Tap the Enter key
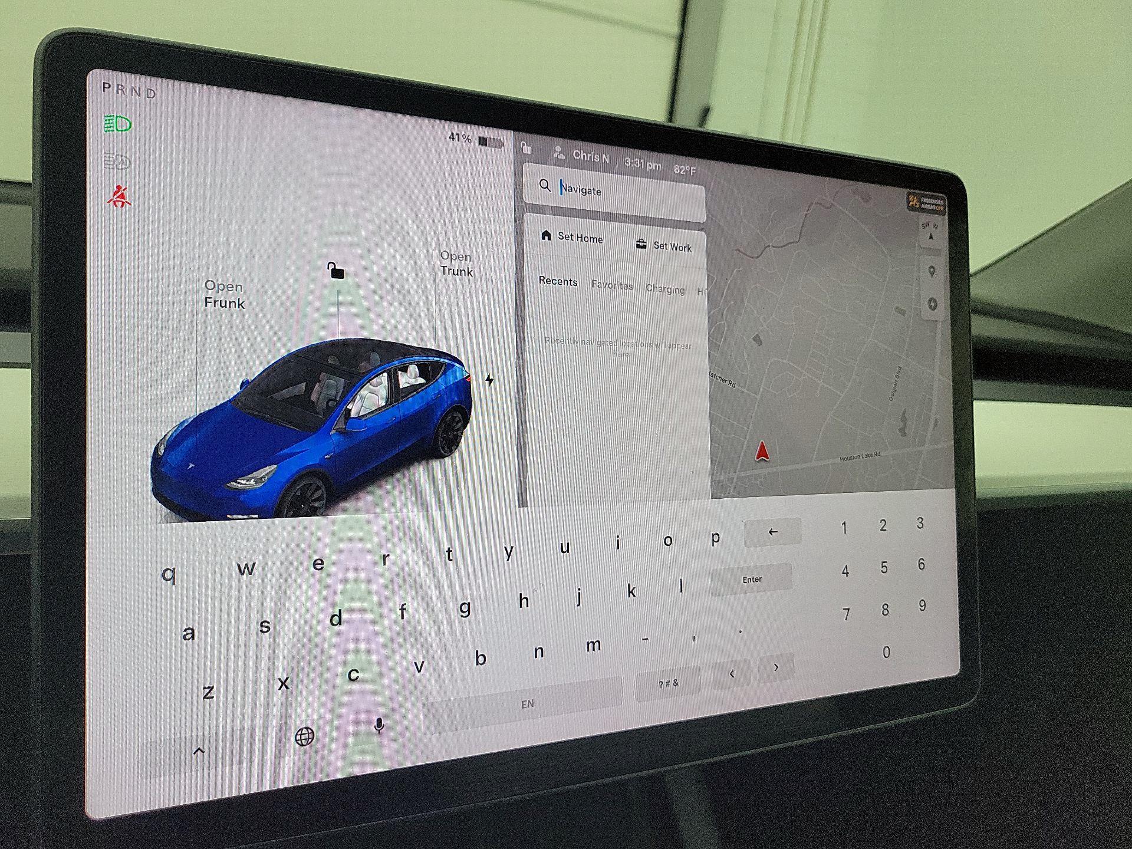 pos(752,580)
